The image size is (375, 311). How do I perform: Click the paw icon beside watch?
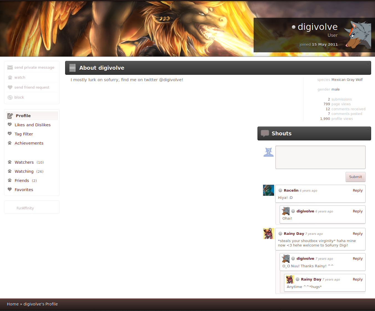click(10, 78)
